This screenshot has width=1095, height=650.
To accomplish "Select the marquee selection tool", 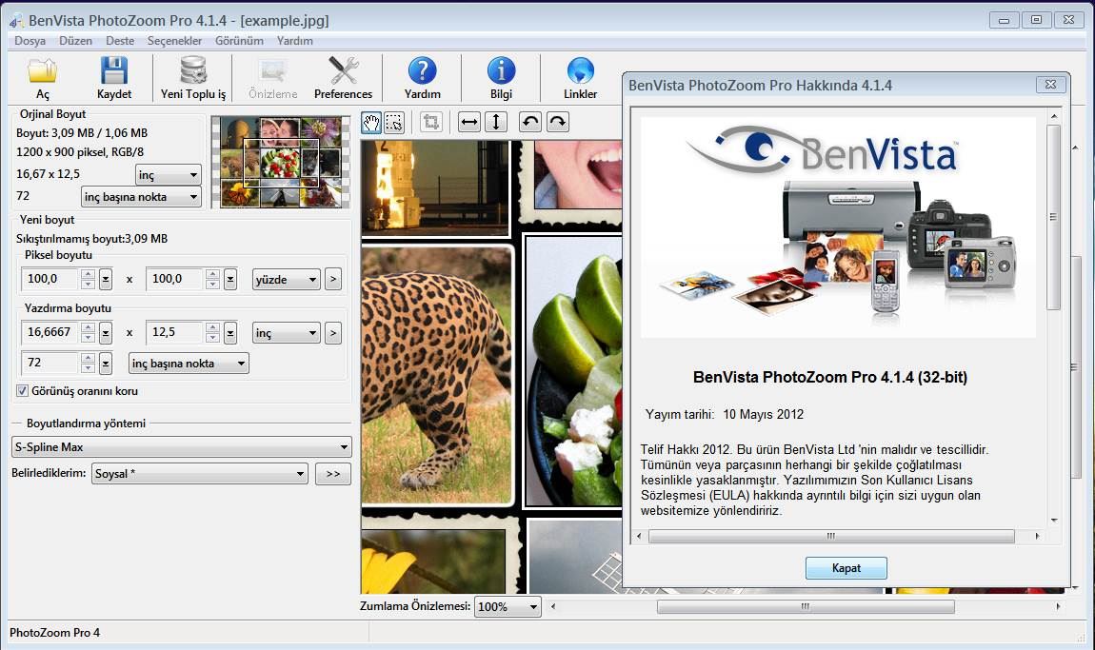I will click(394, 122).
